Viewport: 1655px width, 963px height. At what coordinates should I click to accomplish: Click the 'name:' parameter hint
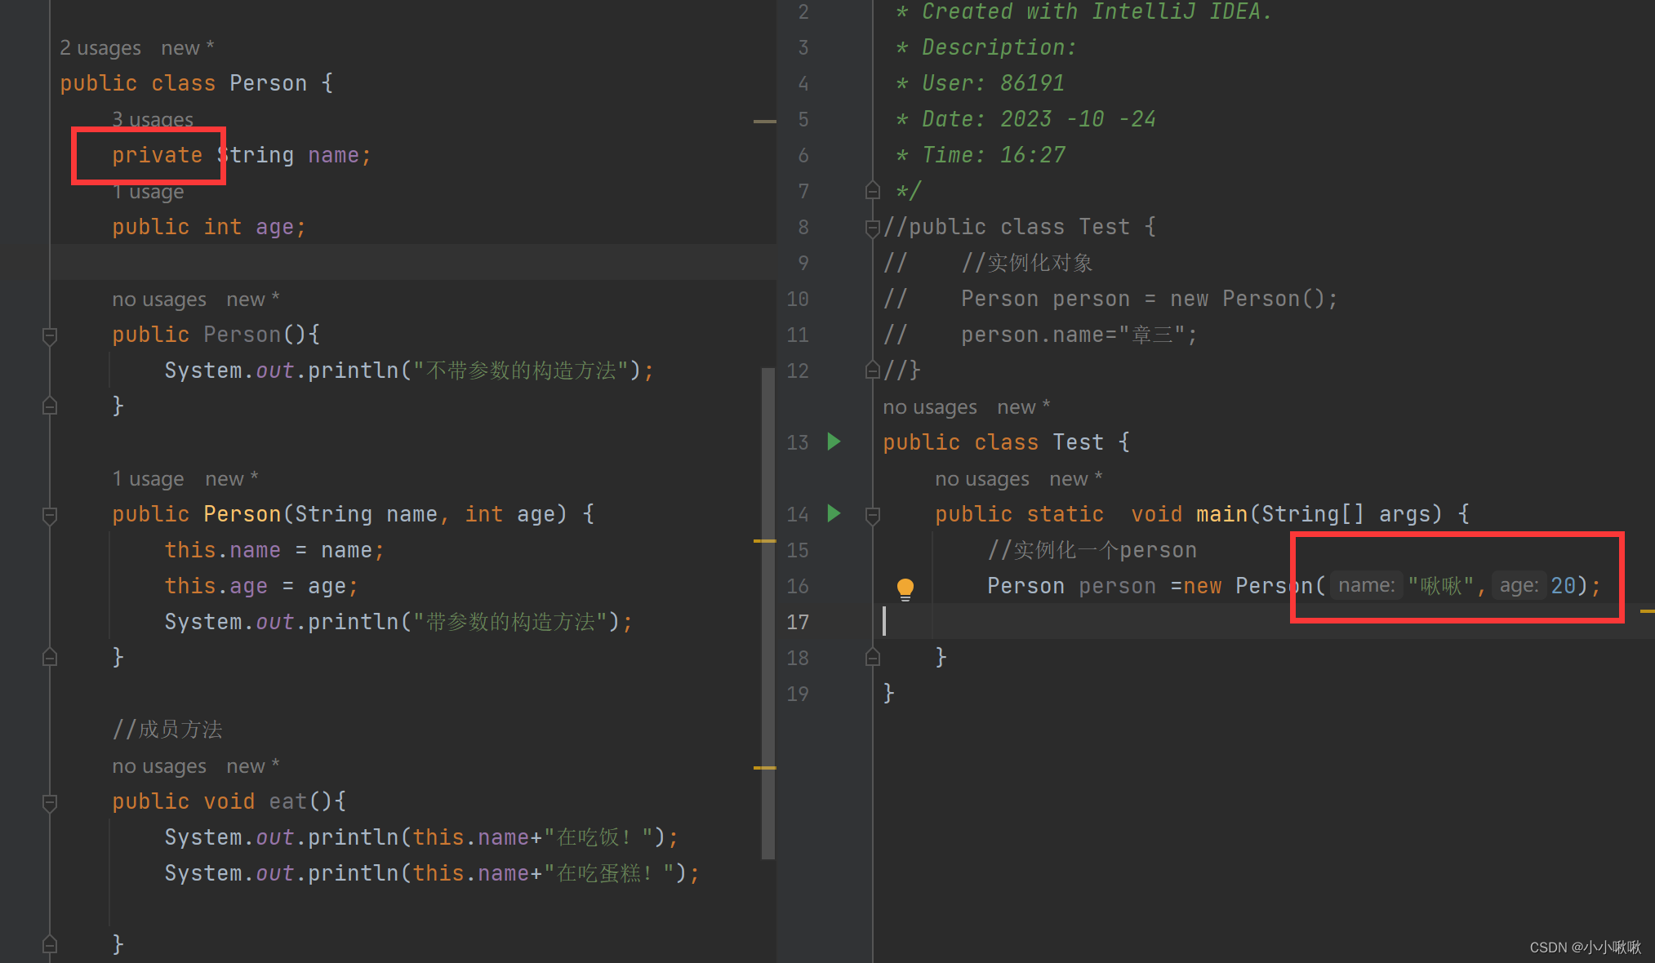1366,585
